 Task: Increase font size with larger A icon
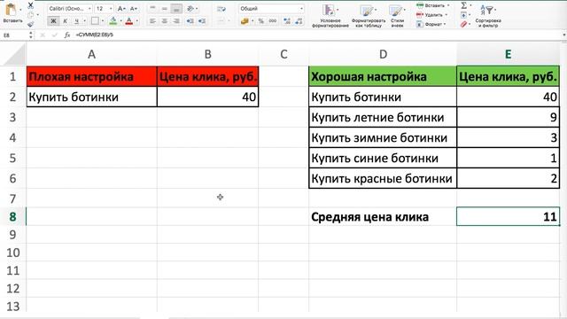pos(121,8)
